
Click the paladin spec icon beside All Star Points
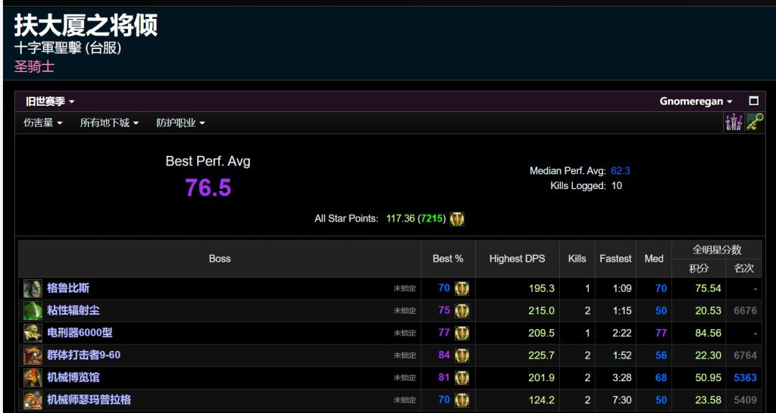pyautogui.click(x=457, y=219)
